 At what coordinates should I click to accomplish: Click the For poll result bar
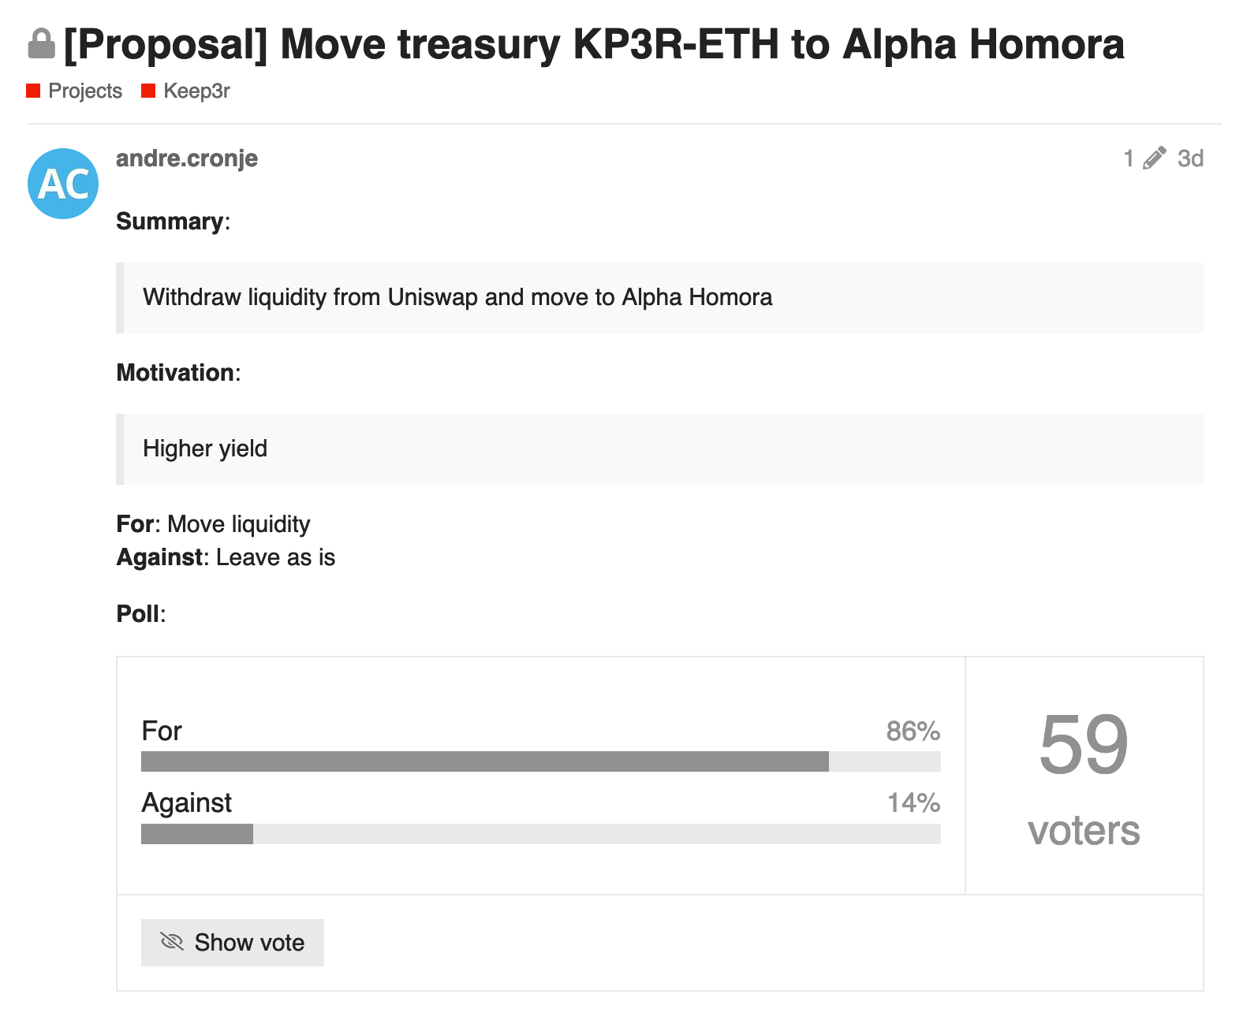pyautogui.click(x=541, y=761)
